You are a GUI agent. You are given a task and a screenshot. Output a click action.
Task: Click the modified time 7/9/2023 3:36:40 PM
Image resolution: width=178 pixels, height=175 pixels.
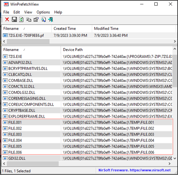tap(111, 35)
